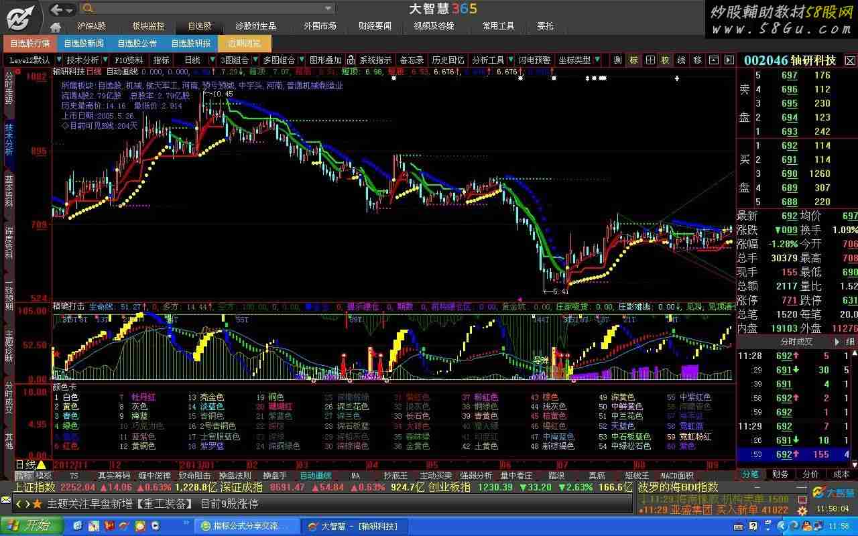This screenshot has height=536, width=858.
Task: Click the 闪电预警 button
Action: pos(534,60)
